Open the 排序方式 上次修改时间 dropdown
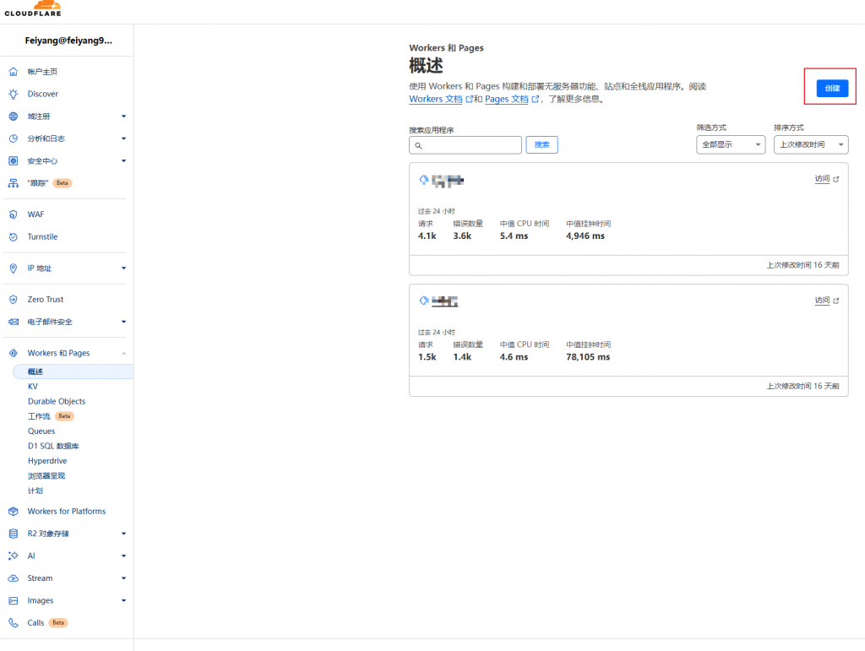The width and height of the screenshot is (865, 651). tap(810, 144)
